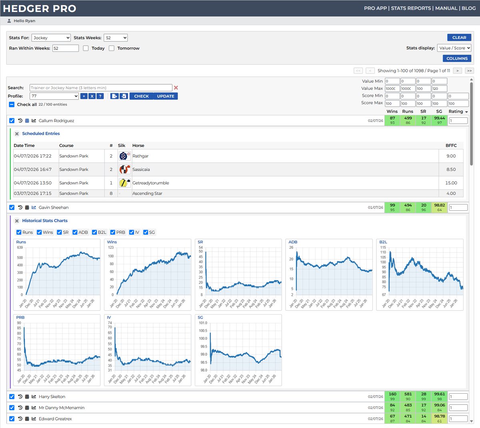Screen dimensions: 480x428
Task: Uncheck the Runs chart checkbox
Action: pos(19,232)
